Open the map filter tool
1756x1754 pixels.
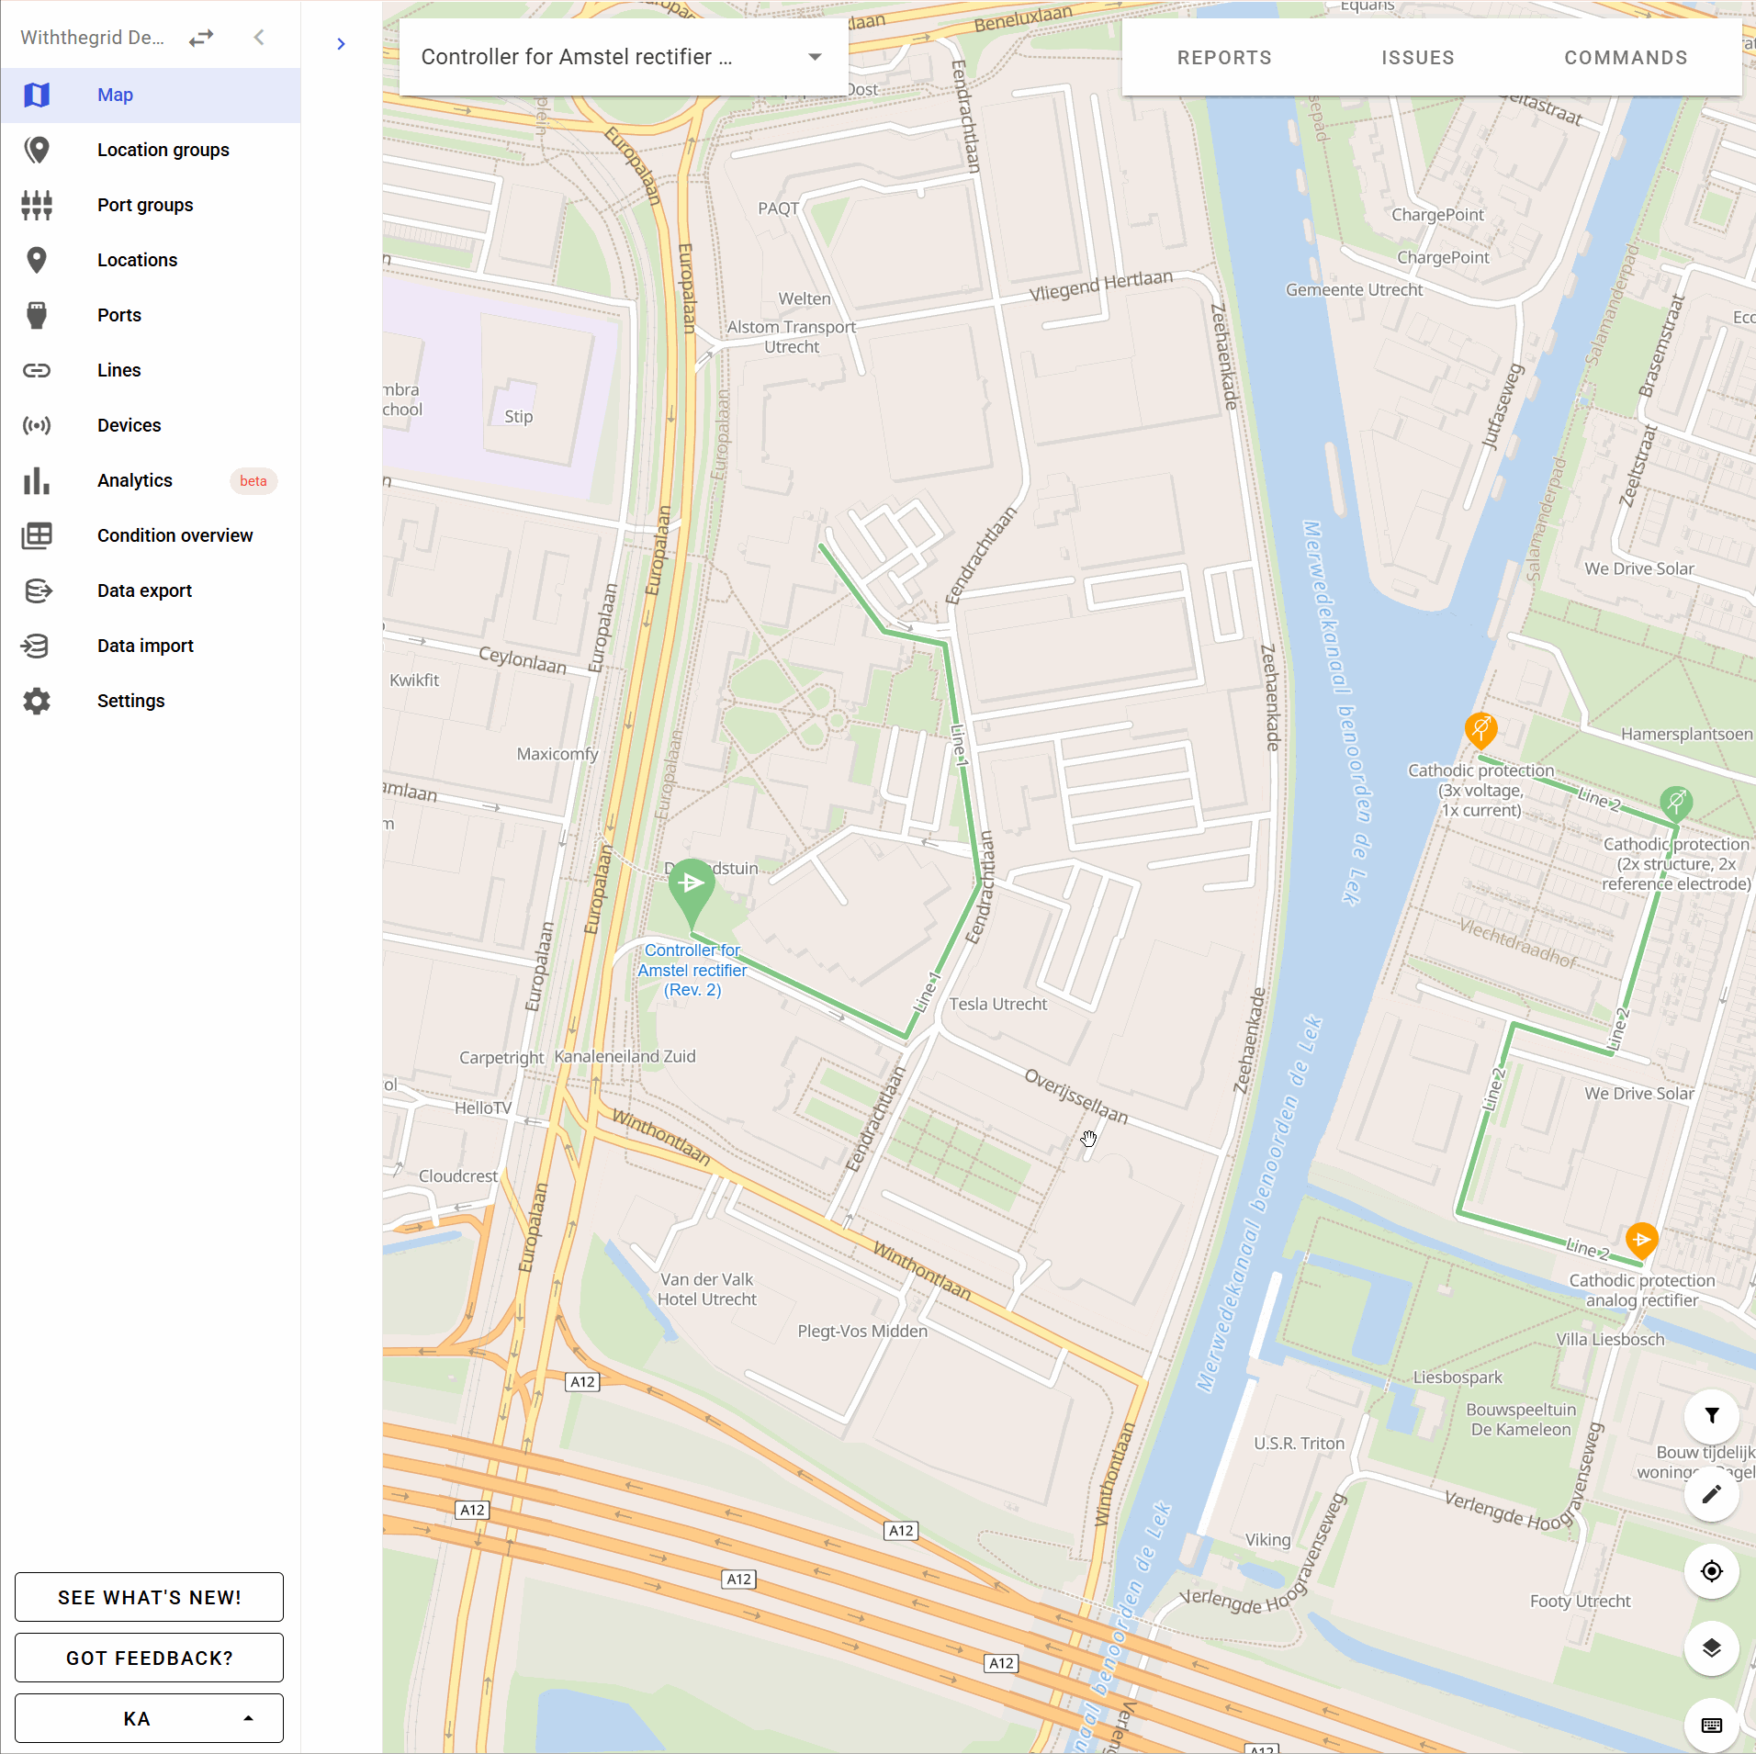click(1711, 1417)
